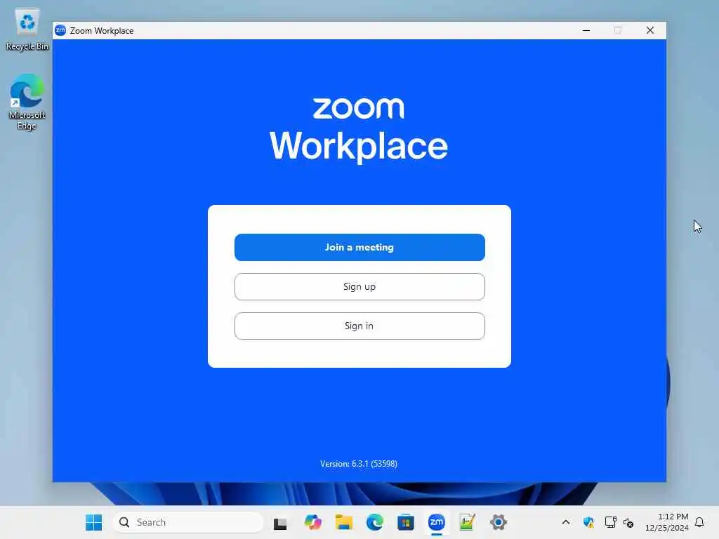Viewport: 719px width, 539px height.
Task: Launch Microsoft Edge from the taskbar
Action: click(x=375, y=522)
